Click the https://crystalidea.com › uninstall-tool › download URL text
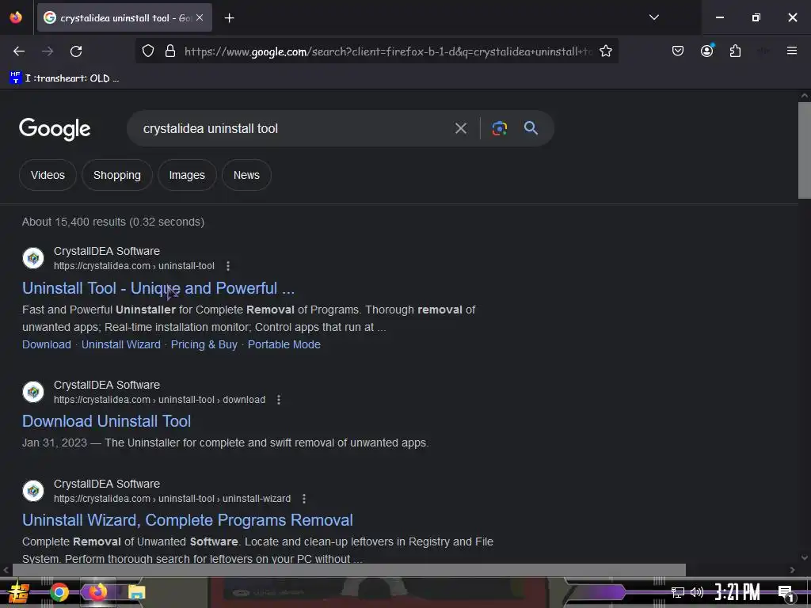 point(159,400)
